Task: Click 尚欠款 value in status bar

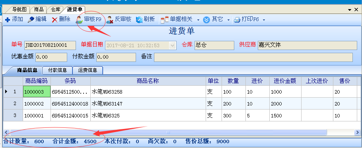Action: (175, 141)
